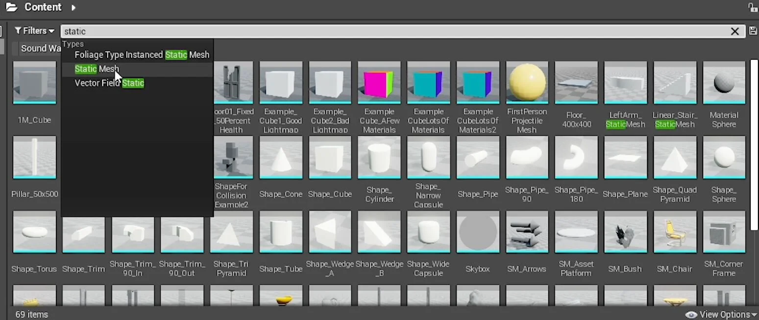This screenshot has width=759, height=320.
Task: Select the Vector Field Static type suggestion
Action: pos(109,83)
